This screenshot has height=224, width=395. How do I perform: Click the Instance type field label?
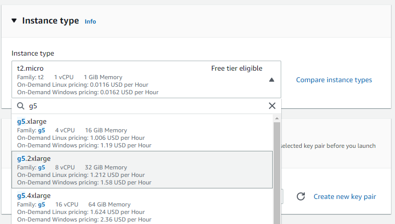tap(33, 54)
